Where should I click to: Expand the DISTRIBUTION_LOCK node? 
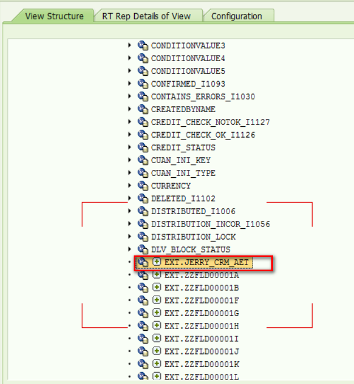point(130,236)
